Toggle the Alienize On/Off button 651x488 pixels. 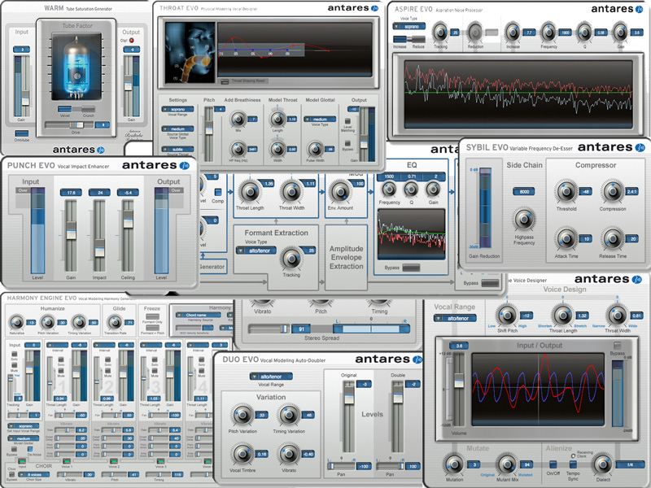pos(553,464)
